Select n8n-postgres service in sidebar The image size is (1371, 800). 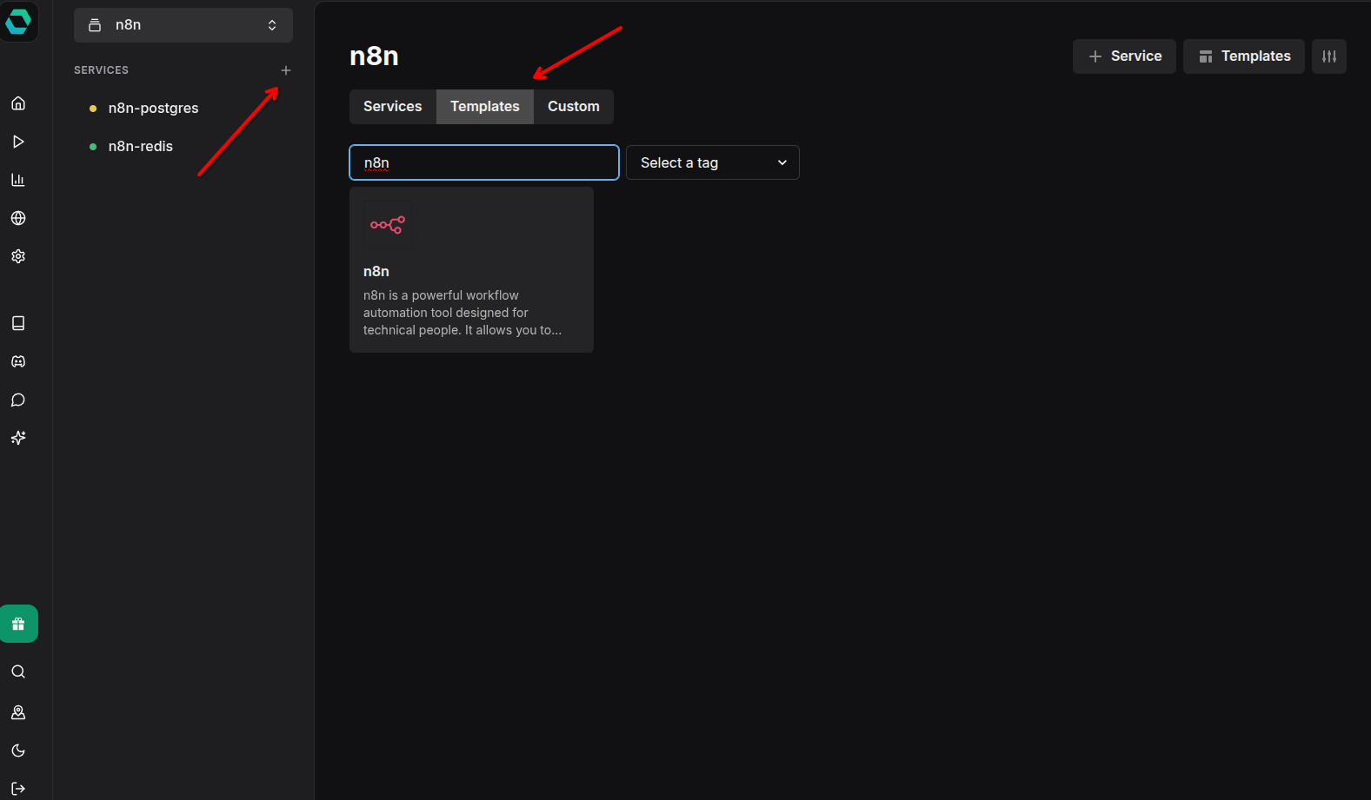click(x=153, y=109)
